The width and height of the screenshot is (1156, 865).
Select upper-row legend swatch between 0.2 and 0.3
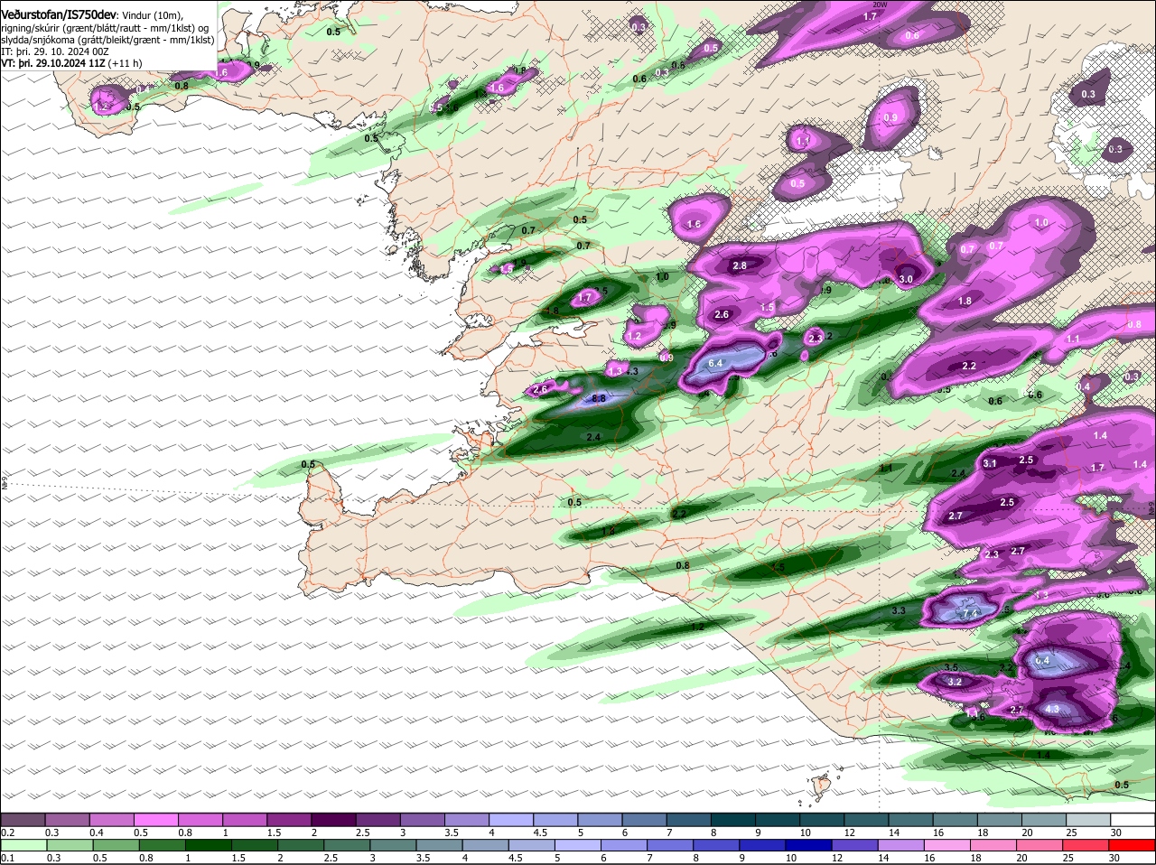click(x=23, y=819)
